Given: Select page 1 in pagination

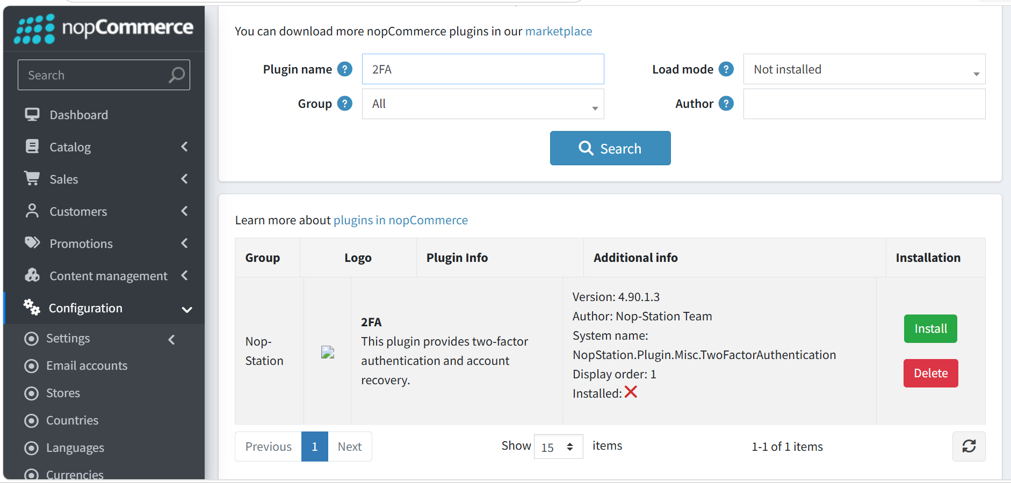Looking at the screenshot, I should [x=315, y=447].
